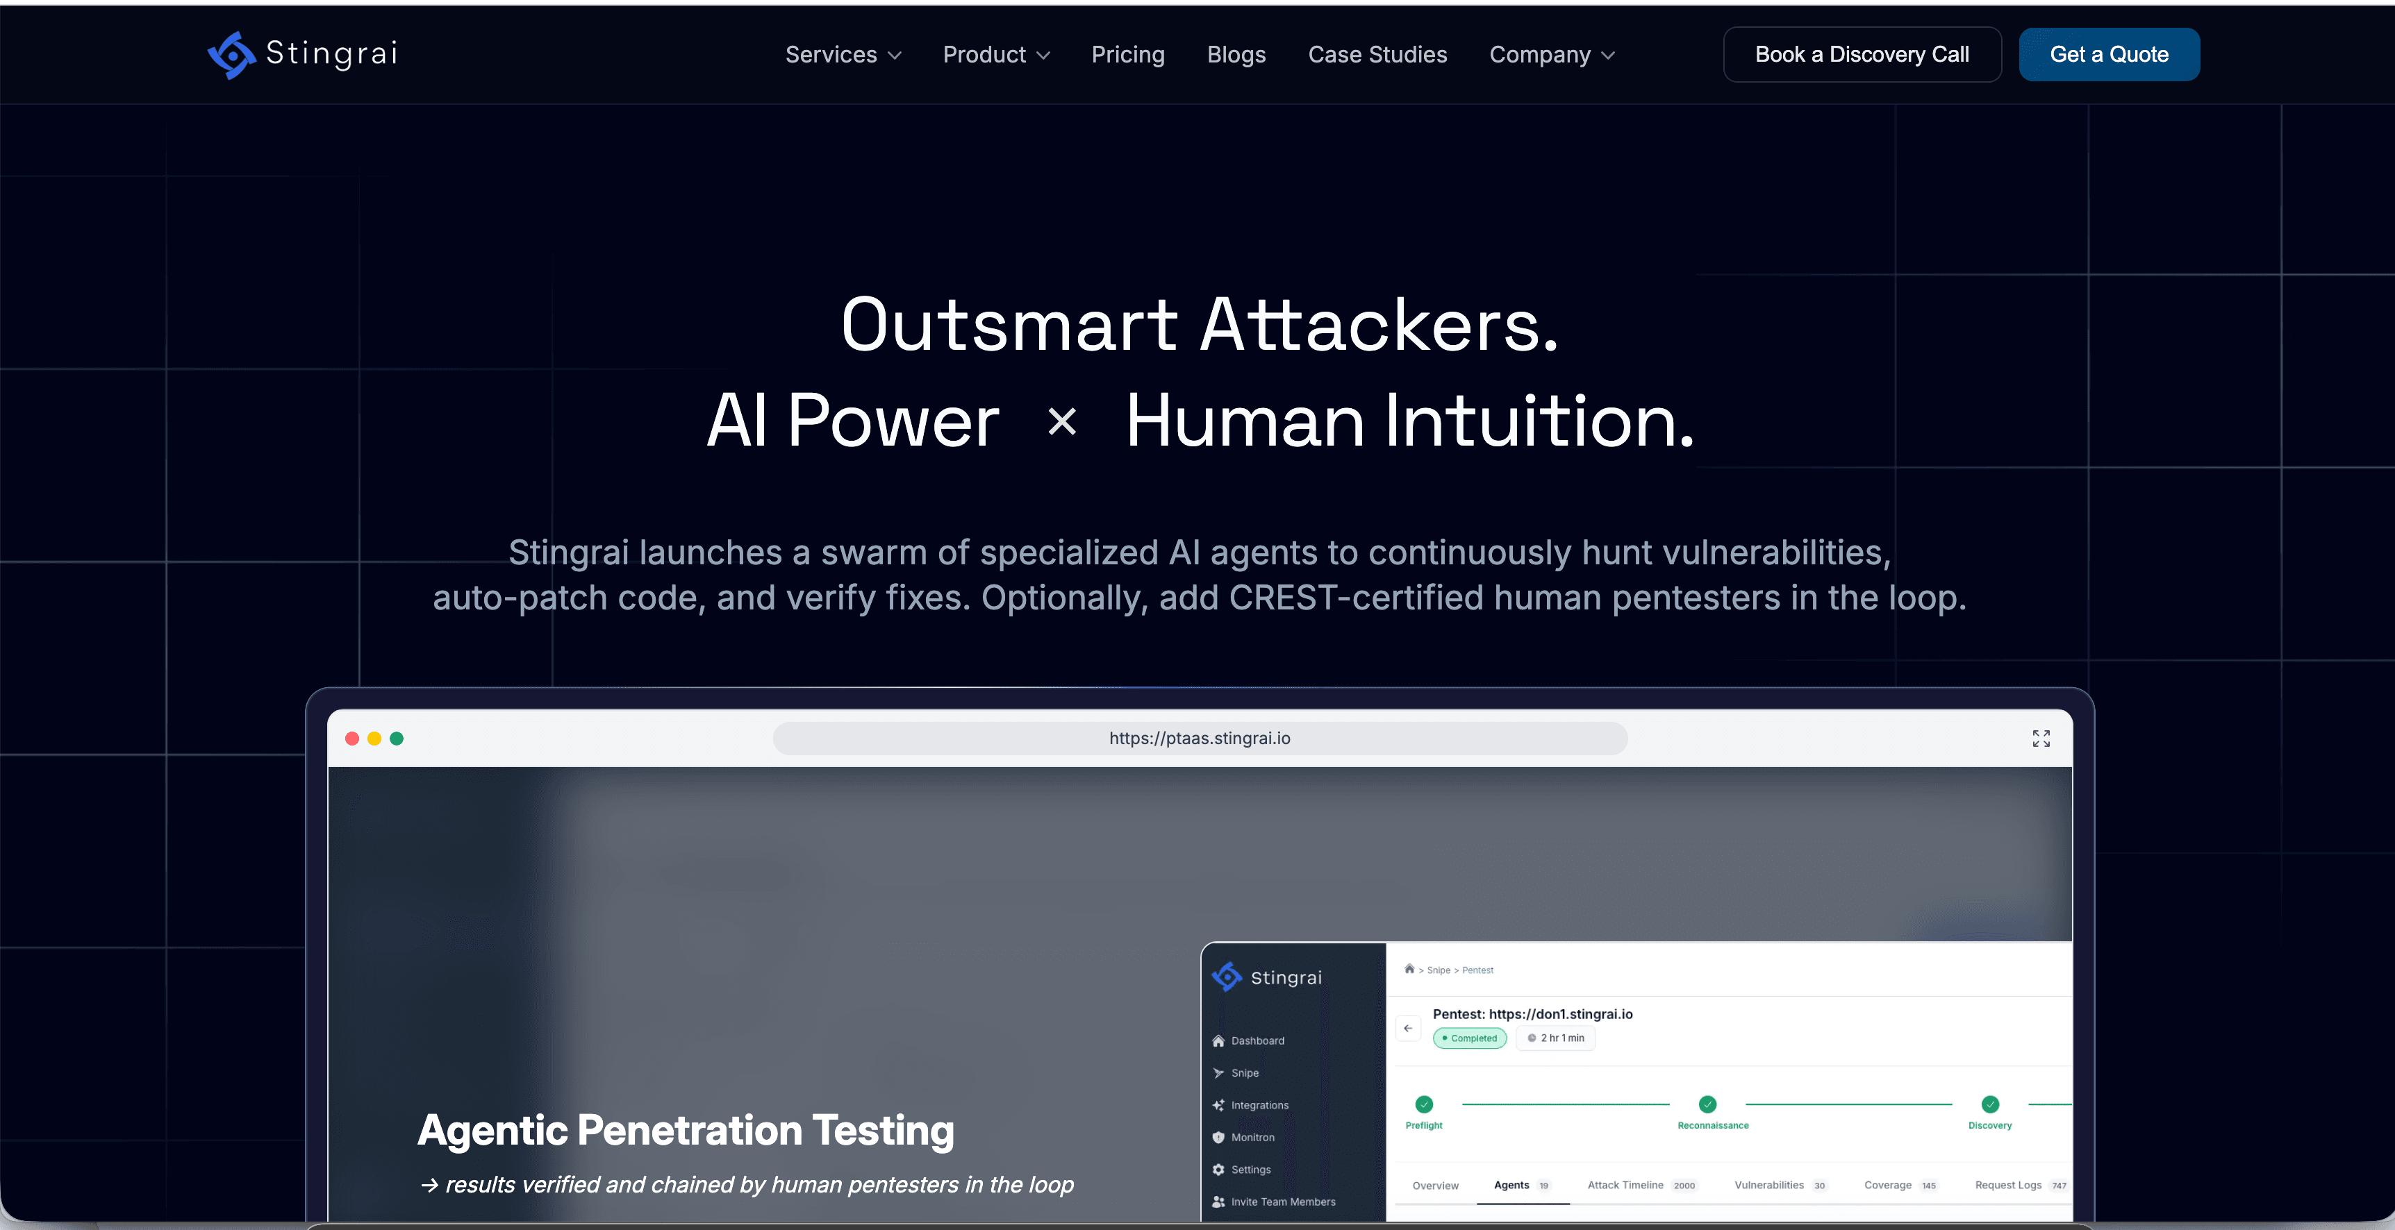Switch to the Coverage tab
Viewport: 2395px width, 1230px height.
pyautogui.click(x=1900, y=1186)
